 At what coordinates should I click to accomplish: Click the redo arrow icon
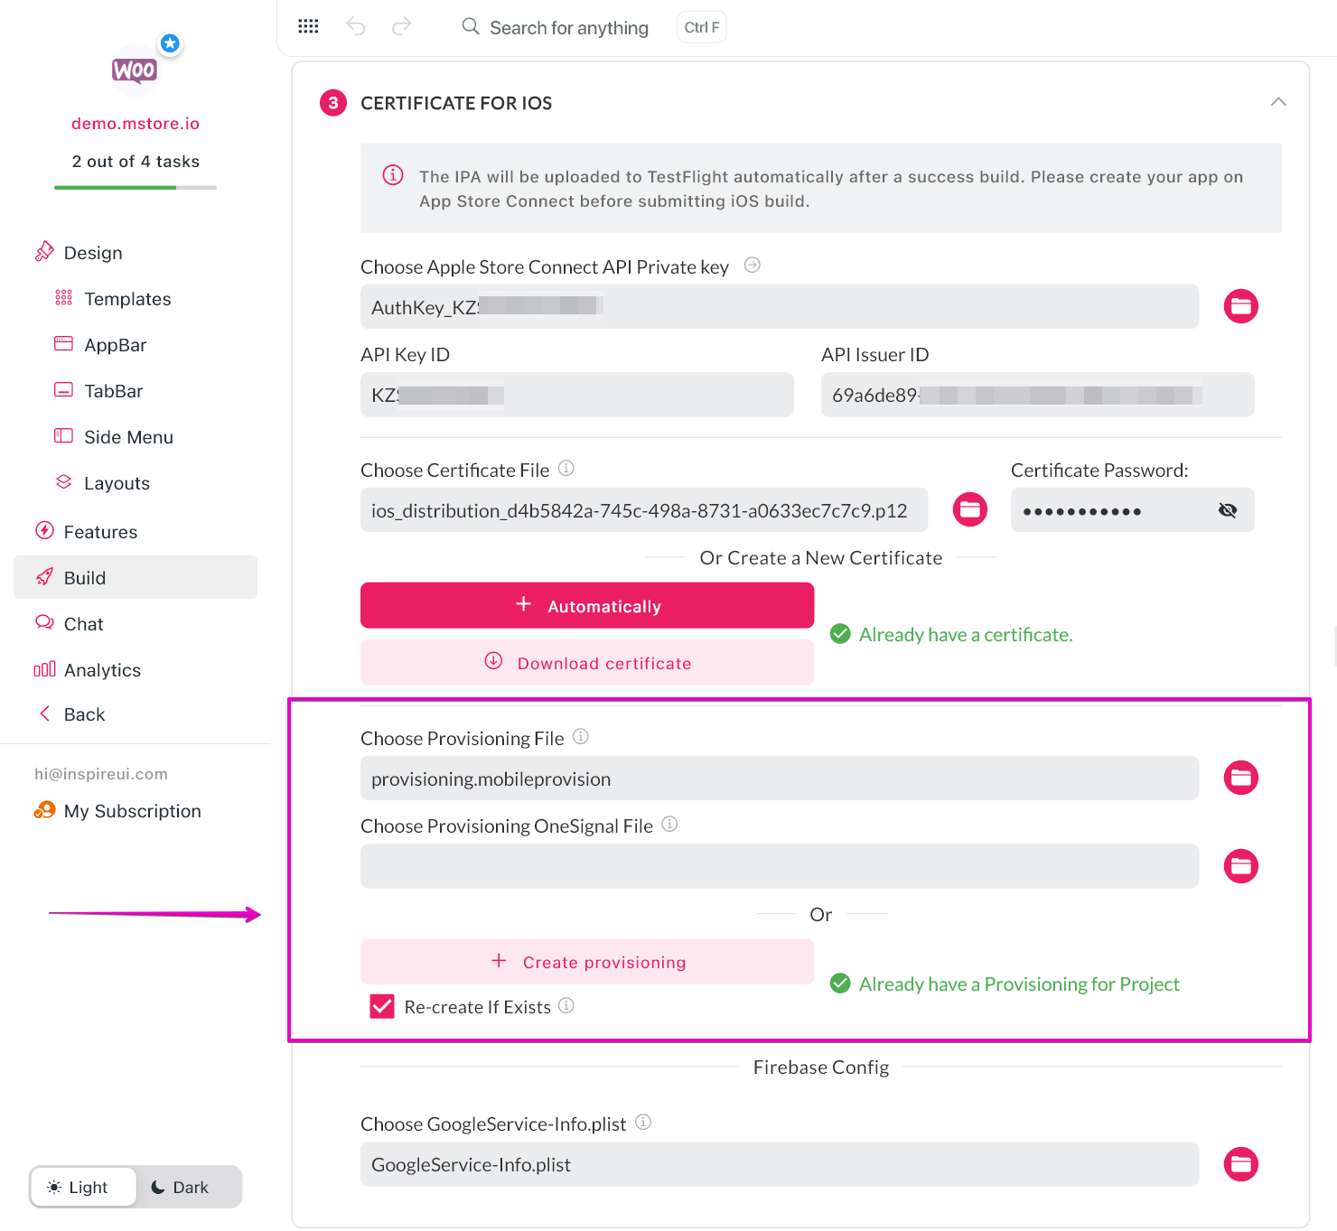coord(401,26)
